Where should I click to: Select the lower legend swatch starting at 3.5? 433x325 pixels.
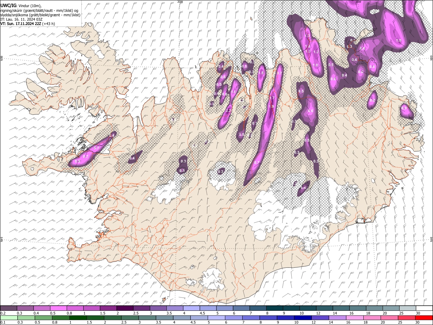tap(164, 318)
